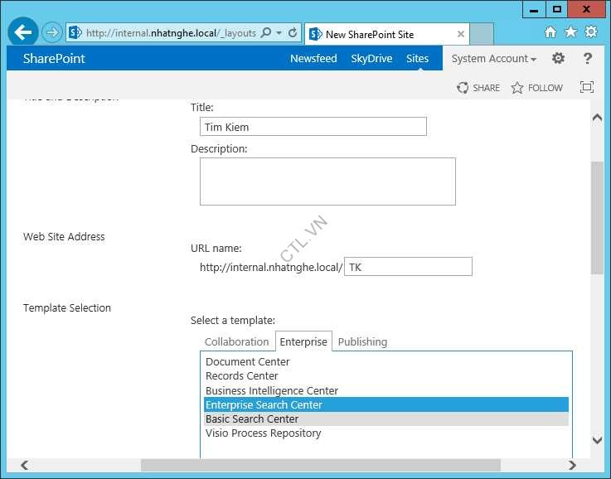The image size is (611, 479).
Task: Switch to the Enterprise template tab
Action: click(303, 341)
